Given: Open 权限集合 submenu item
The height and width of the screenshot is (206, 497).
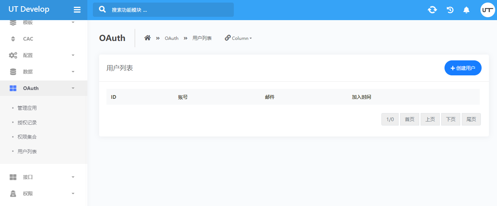Looking at the screenshot, I should pyautogui.click(x=27, y=137).
